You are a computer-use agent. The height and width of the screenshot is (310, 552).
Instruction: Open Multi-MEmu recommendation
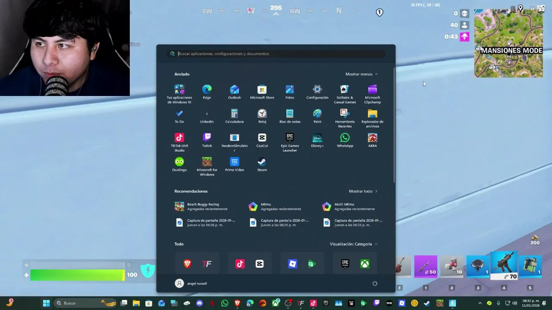tap(348, 207)
